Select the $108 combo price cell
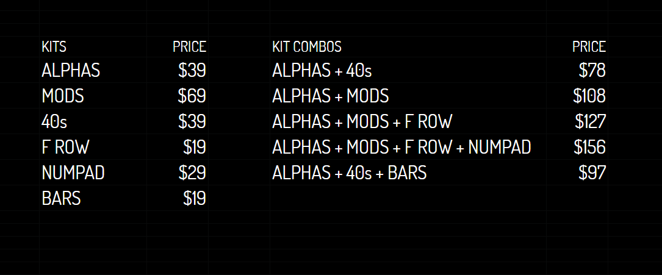 (589, 96)
